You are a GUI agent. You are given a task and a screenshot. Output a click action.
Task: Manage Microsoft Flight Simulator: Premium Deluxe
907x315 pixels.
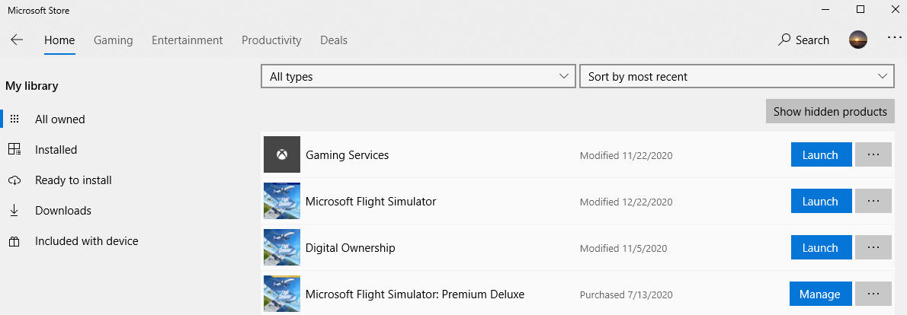coord(819,294)
